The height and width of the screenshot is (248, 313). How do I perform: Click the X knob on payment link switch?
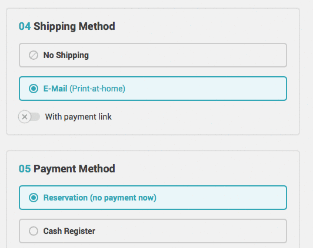tap(25, 117)
